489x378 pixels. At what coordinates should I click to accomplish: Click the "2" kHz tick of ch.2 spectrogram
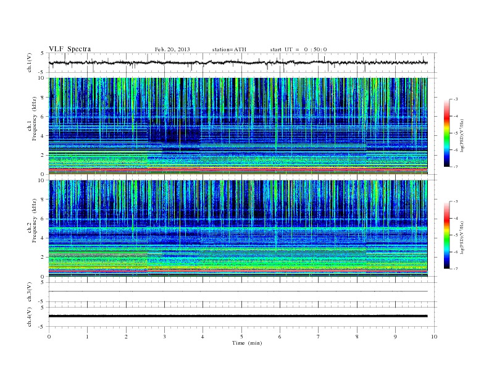tap(43, 258)
